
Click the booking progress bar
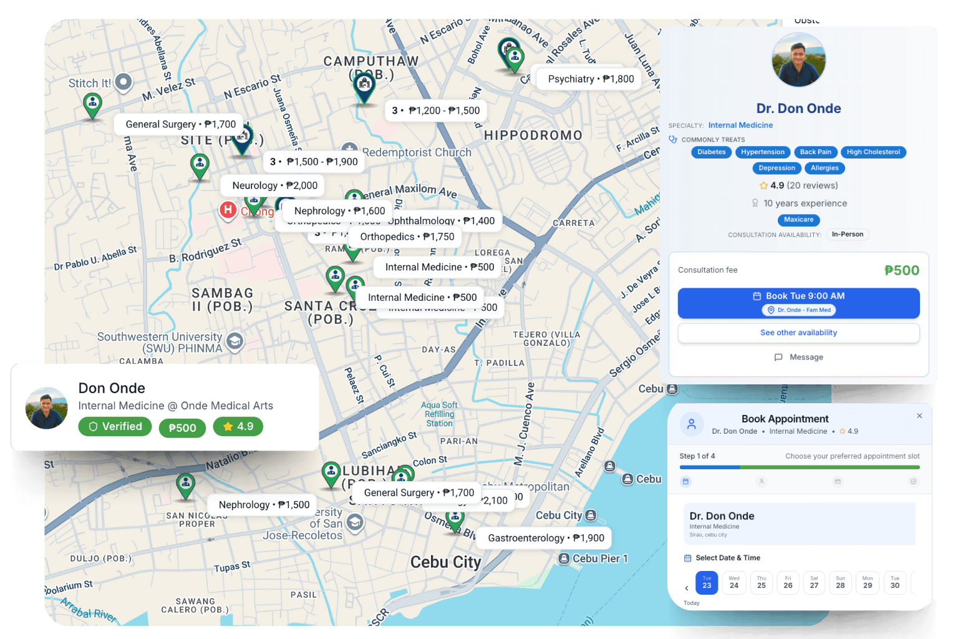click(799, 467)
